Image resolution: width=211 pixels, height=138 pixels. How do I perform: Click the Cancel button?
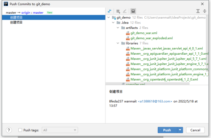pos(195,130)
